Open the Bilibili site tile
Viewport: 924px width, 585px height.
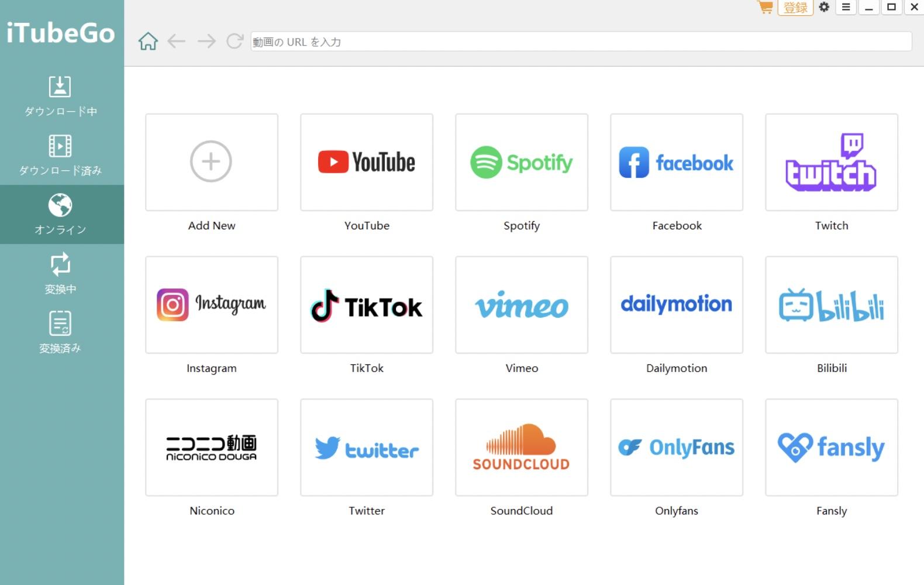(x=832, y=305)
